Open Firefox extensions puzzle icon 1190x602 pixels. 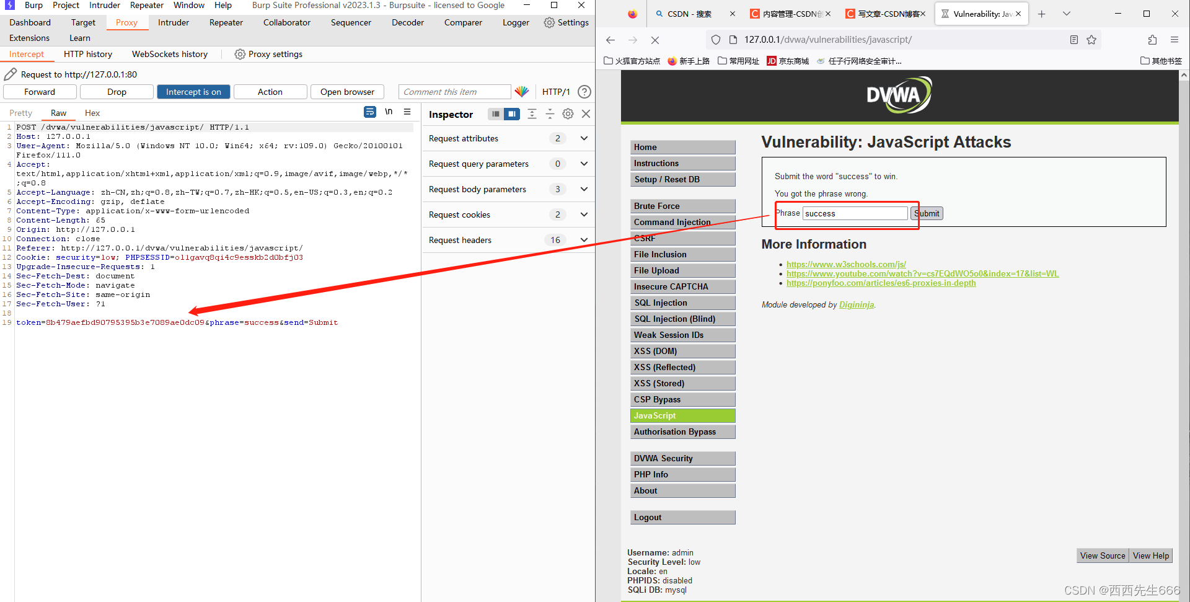pyautogui.click(x=1152, y=40)
